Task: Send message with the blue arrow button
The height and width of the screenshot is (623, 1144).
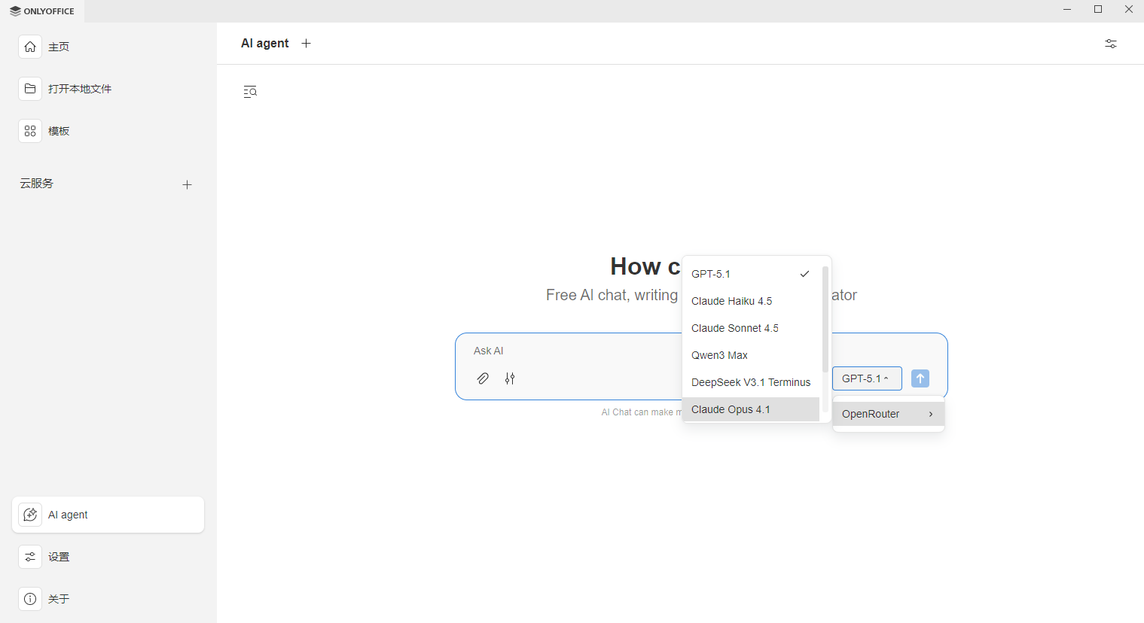Action: [x=920, y=378]
